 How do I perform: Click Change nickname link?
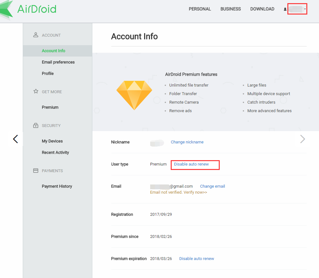click(187, 142)
